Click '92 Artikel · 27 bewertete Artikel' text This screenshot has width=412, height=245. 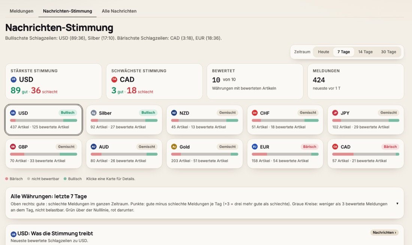point(118,127)
